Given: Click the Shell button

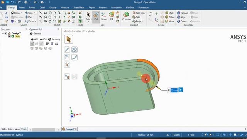Looking at the screenshot, I should 169,13.
